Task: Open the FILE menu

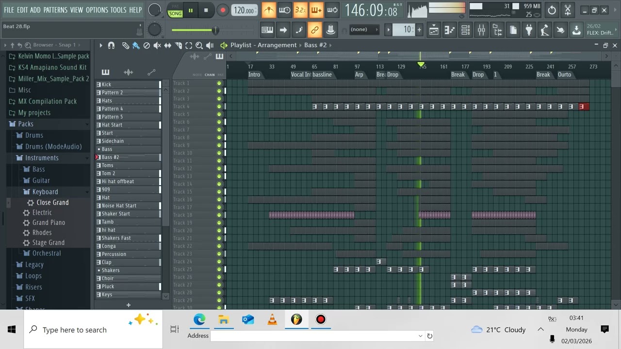Action: tap(9, 10)
